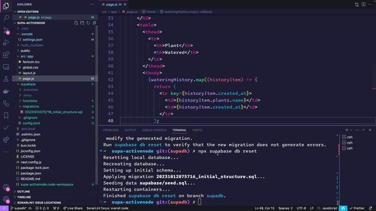
Task: Open notifications bell in status bar
Action: 371,209
